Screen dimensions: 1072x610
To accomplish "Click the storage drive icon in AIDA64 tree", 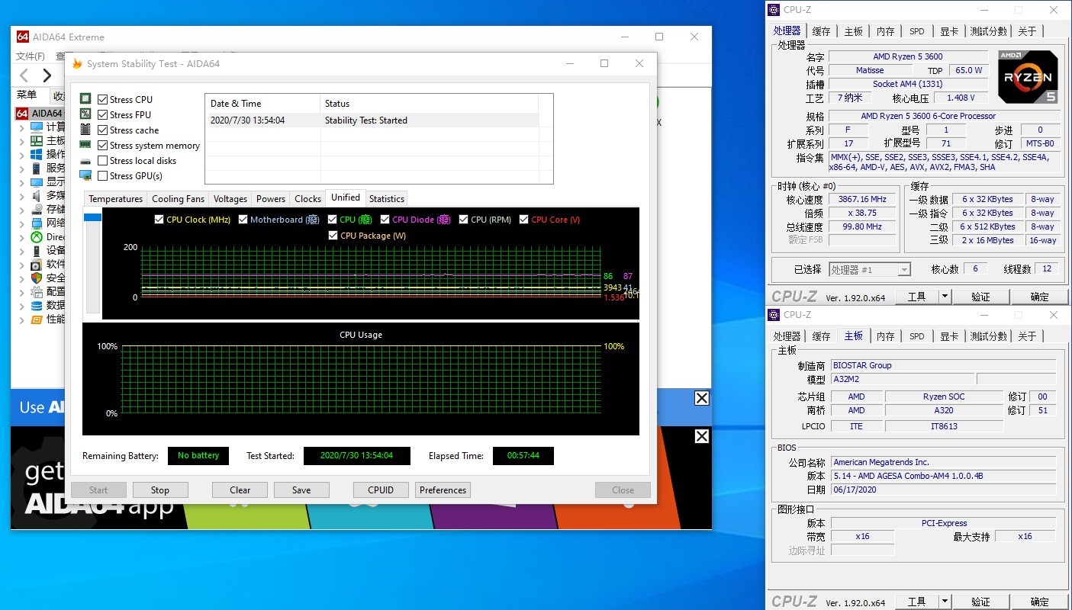I will 37,209.
